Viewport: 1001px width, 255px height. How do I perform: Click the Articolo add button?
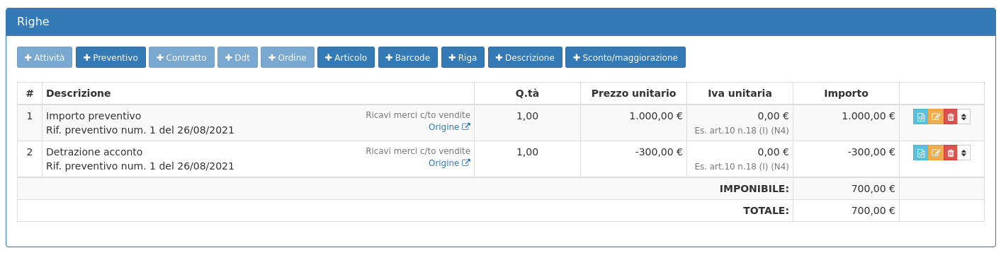(346, 57)
